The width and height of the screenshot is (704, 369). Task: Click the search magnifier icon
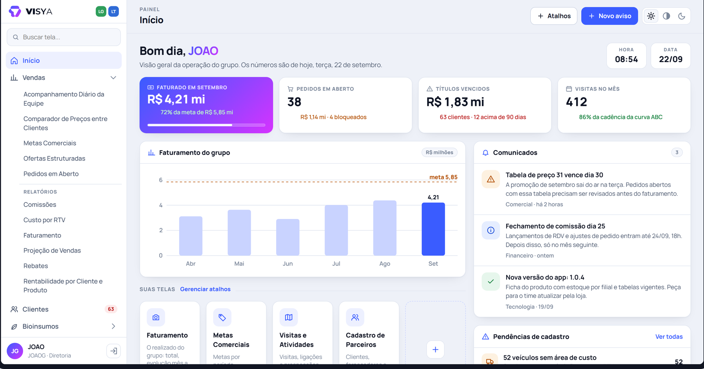pos(16,37)
